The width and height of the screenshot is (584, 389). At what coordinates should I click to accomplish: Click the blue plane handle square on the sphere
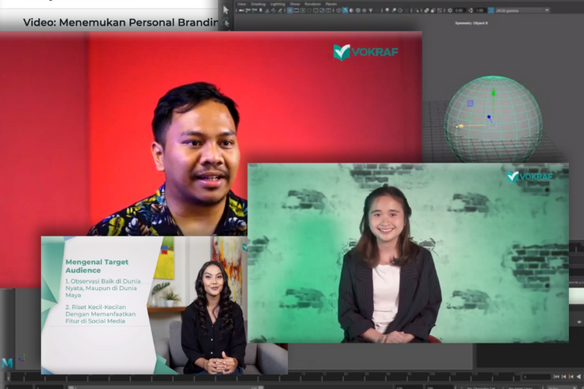click(x=470, y=103)
